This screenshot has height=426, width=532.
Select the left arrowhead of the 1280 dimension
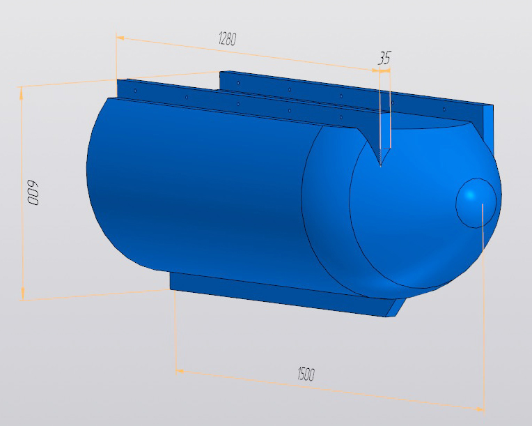120,38
